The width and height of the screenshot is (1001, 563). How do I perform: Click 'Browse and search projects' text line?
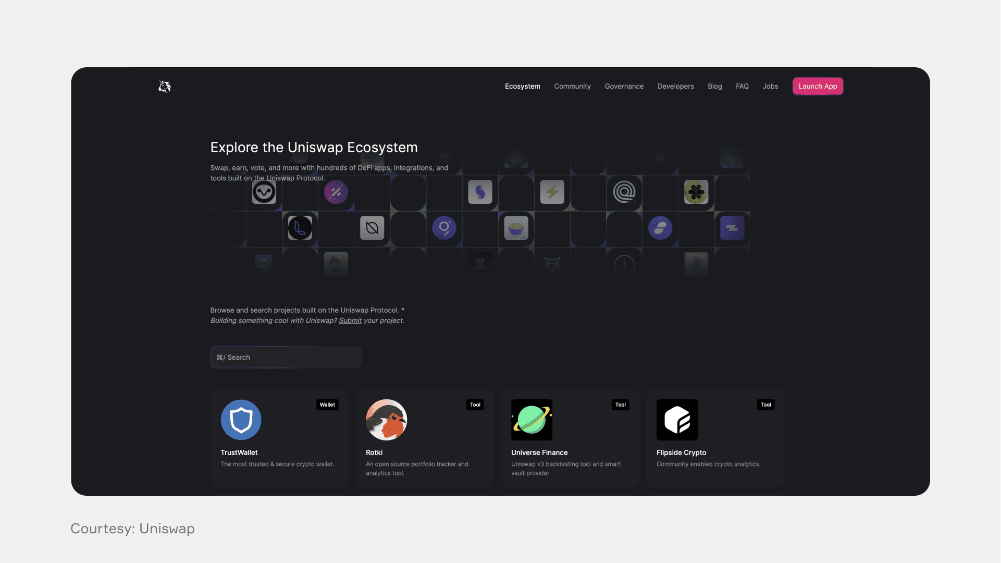pos(307,311)
